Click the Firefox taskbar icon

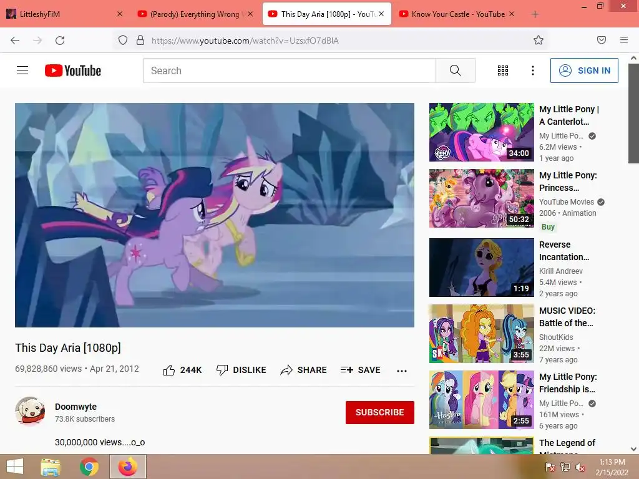tap(127, 467)
